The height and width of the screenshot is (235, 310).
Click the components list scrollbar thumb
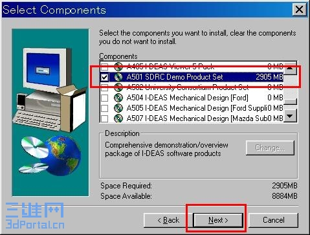290,102
